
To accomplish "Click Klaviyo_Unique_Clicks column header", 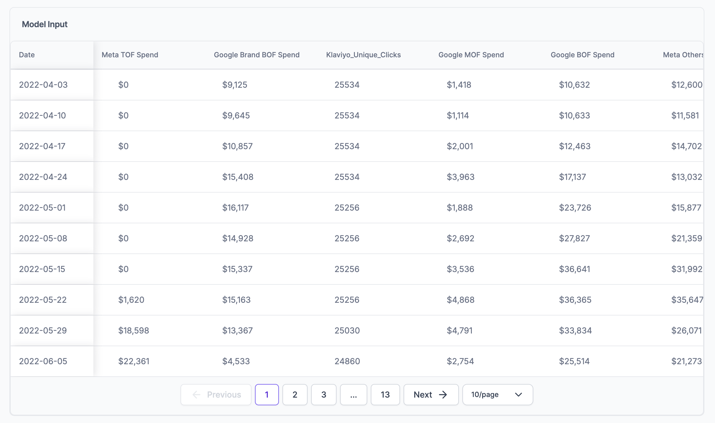I will 363,55.
